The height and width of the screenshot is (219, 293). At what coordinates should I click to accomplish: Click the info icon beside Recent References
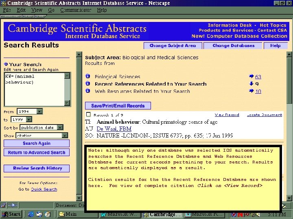(x=87, y=84)
